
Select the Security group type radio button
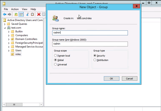pyautogui.click(x=95, y=55)
